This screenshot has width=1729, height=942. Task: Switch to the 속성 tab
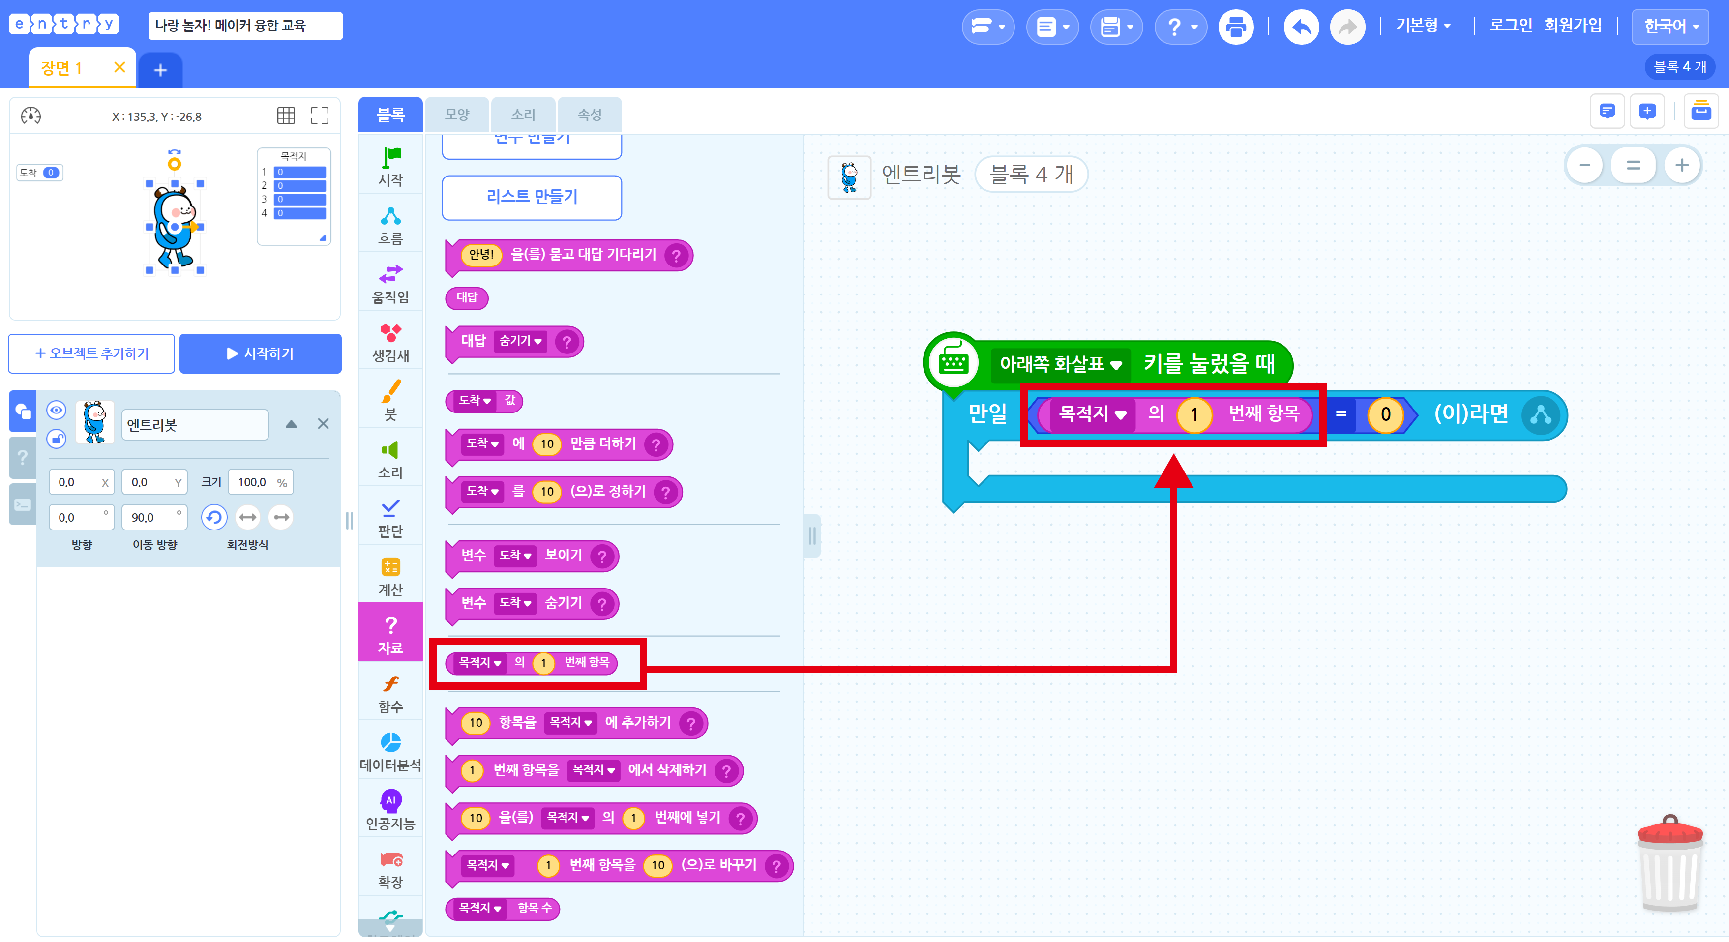590,115
